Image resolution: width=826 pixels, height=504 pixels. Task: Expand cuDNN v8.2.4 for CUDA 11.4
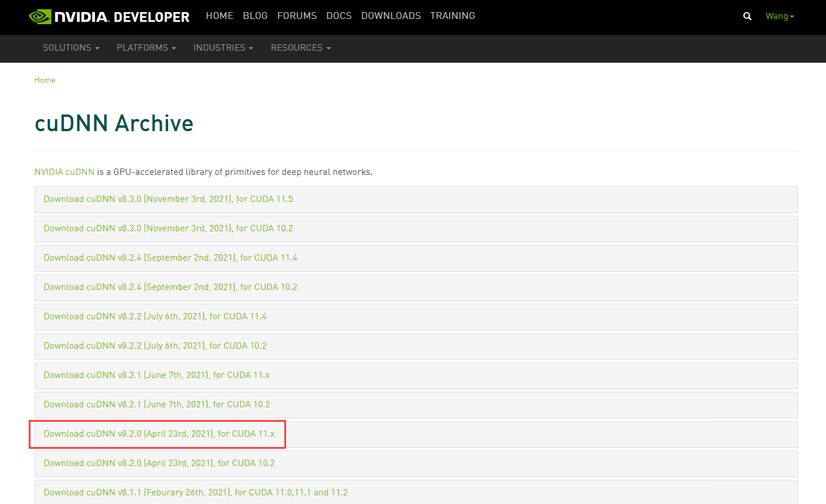[416, 258]
